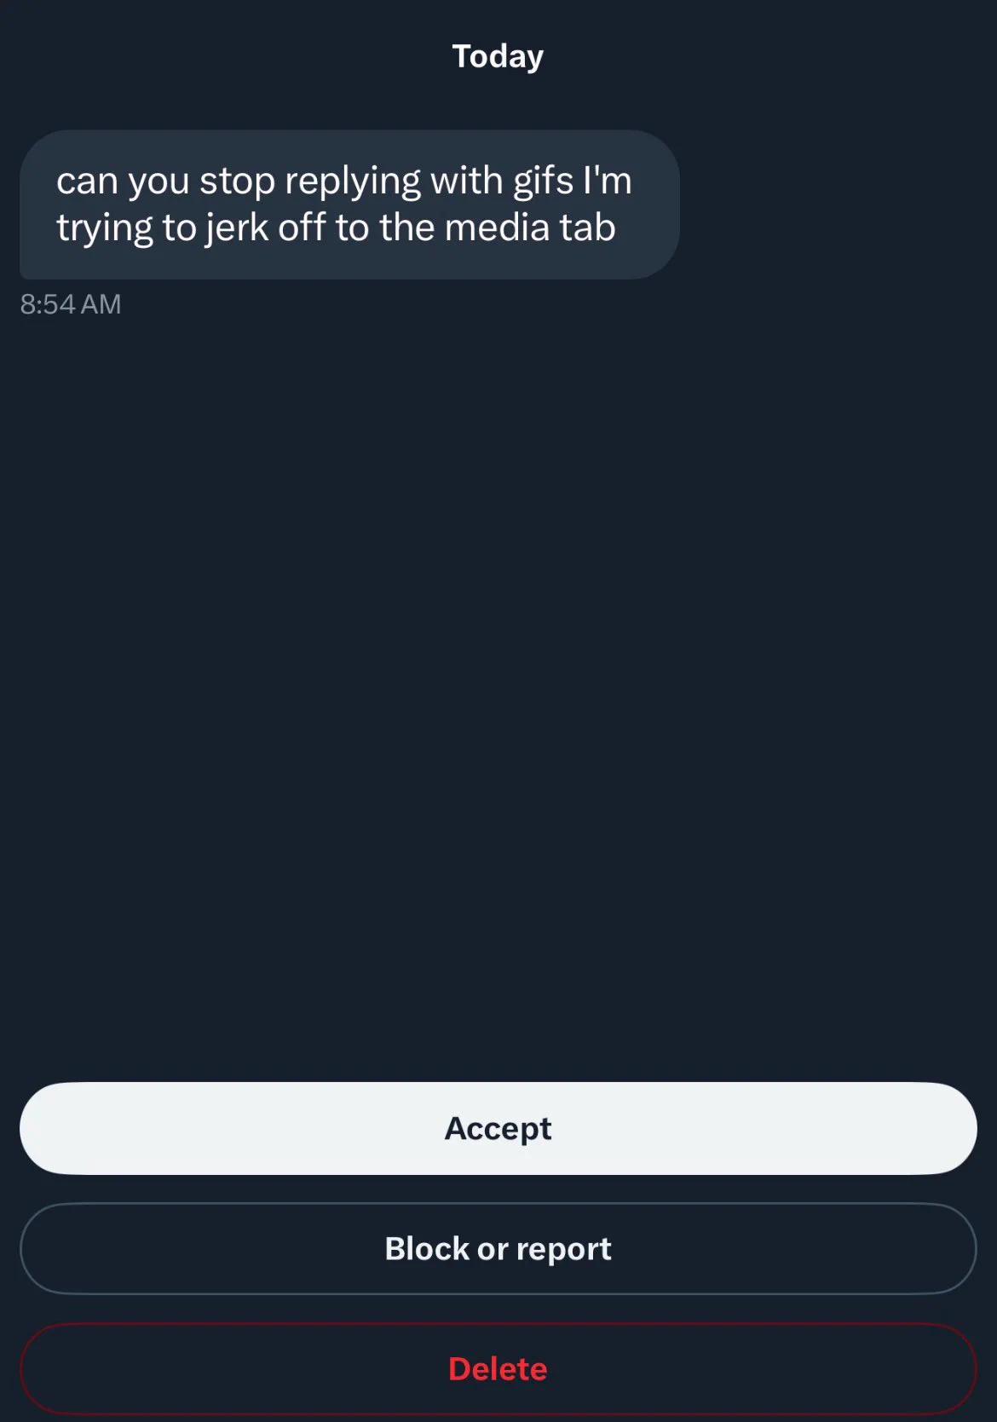Click the message's second line of text
The image size is (997, 1422).
[x=336, y=227]
